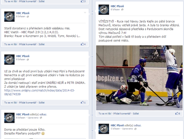Click globe privacy icon on VÍTĚZSTVÍ post
The height and width of the screenshot is (139, 184).
click(x=122, y=10)
